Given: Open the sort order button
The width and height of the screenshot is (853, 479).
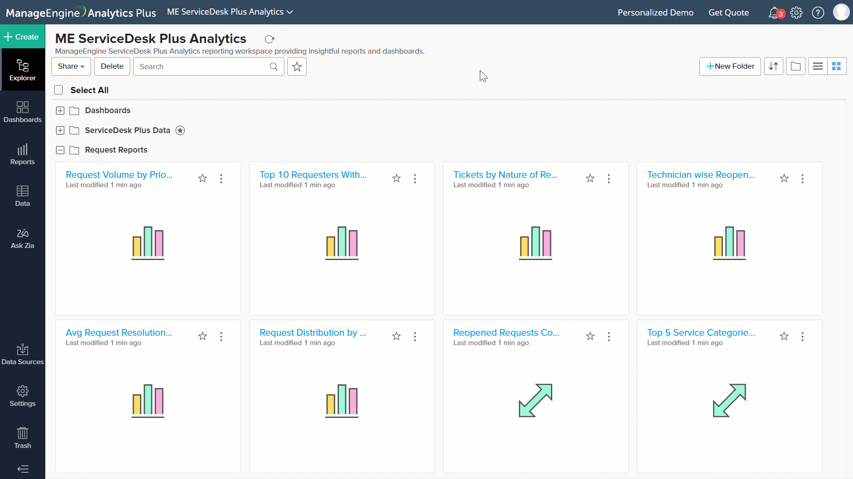Looking at the screenshot, I should point(773,66).
